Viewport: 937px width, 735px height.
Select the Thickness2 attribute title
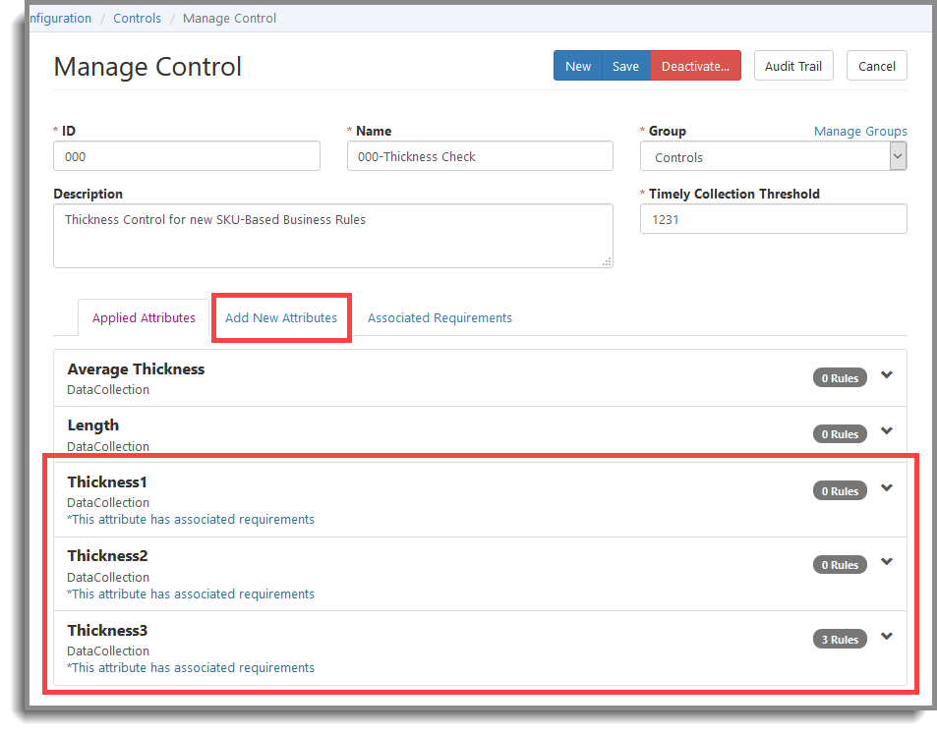(x=107, y=556)
